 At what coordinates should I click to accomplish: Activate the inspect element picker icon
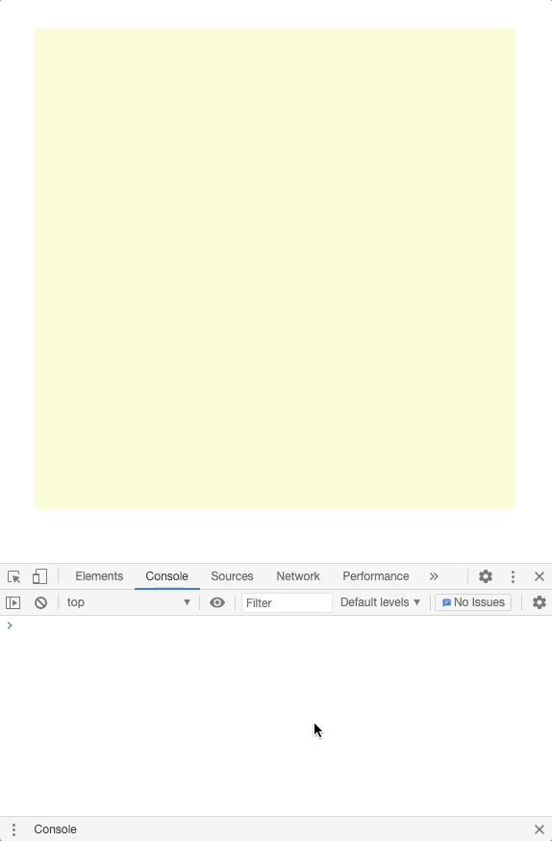point(13,576)
